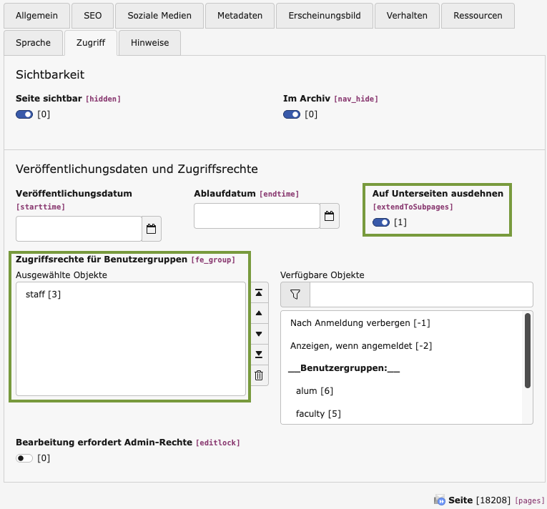Enable Bearbeitung erfordert Admin-Rechte toggle

pos(24,458)
